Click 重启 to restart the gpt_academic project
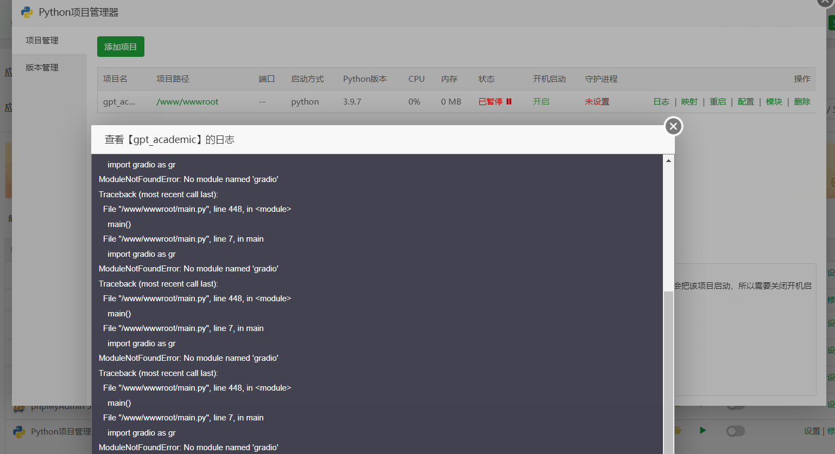Viewport: 835px width, 454px height. click(x=718, y=101)
